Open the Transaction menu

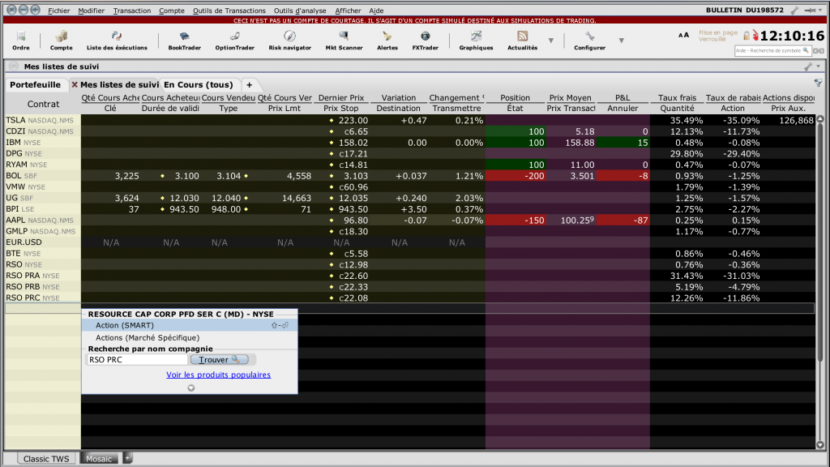(132, 11)
